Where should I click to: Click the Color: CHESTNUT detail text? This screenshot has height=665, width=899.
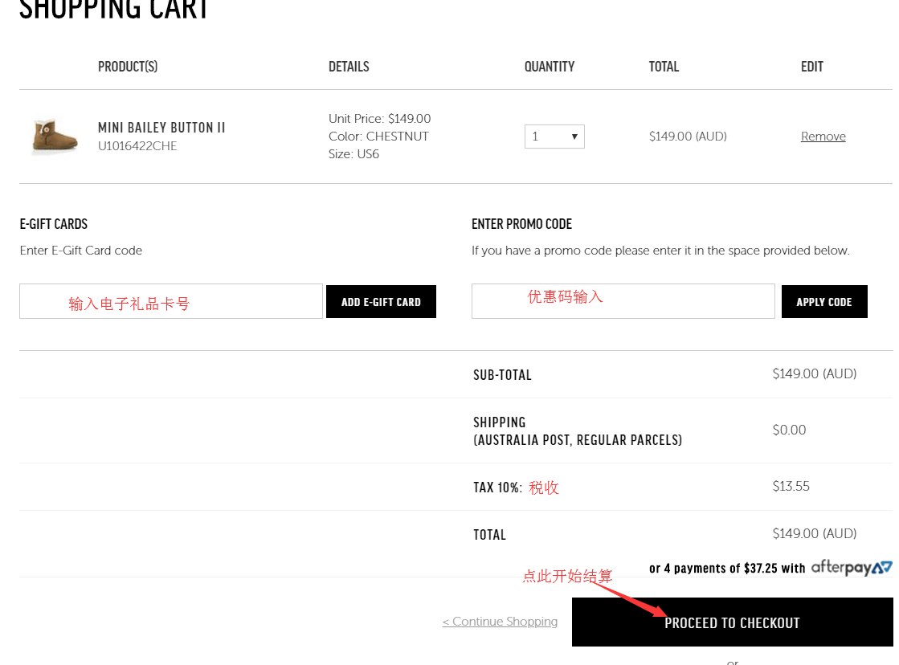(x=378, y=137)
